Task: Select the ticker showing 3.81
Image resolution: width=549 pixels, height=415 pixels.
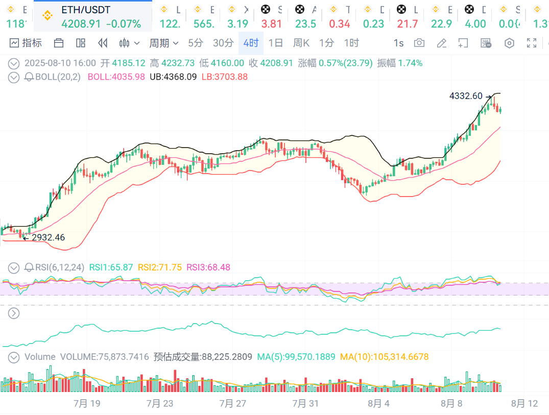Action: 272,17
